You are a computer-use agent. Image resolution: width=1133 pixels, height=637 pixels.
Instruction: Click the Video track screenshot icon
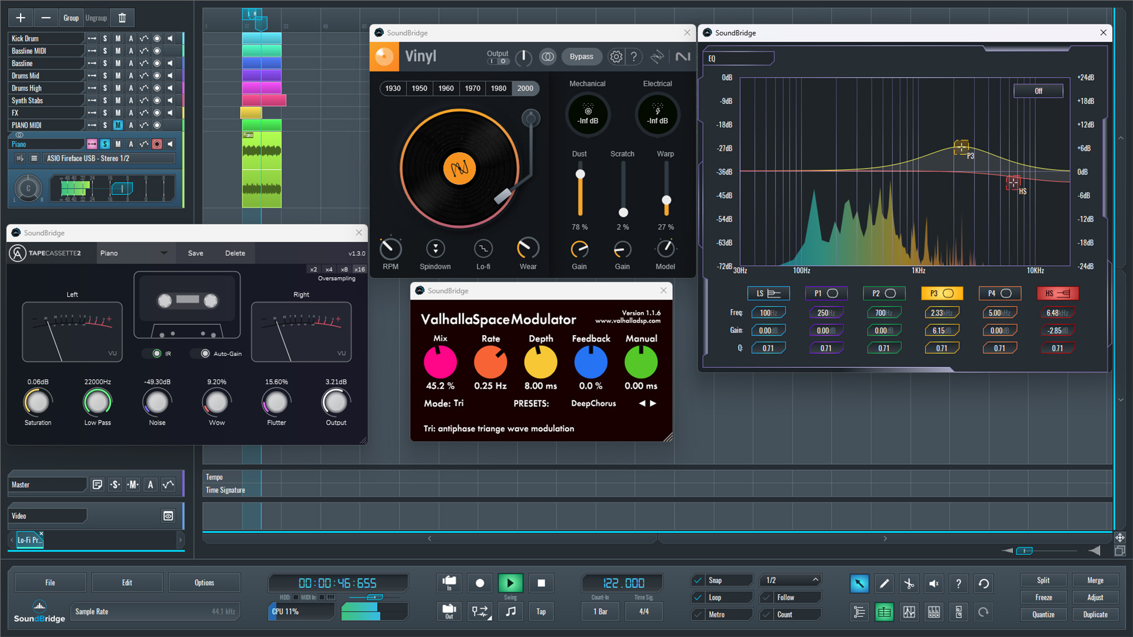168,516
